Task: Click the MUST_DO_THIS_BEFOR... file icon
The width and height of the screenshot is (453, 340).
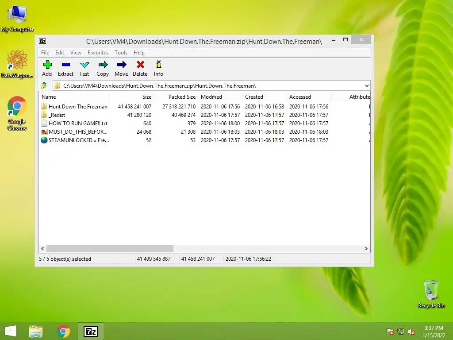Action: [44, 132]
